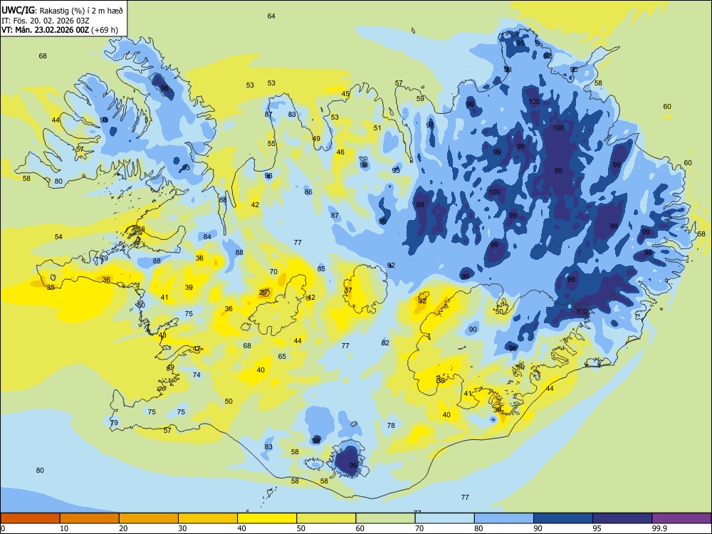Click the 70–80 light blue legend swatch
The width and height of the screenshot is (712, 534).
(x=444, y=518)
